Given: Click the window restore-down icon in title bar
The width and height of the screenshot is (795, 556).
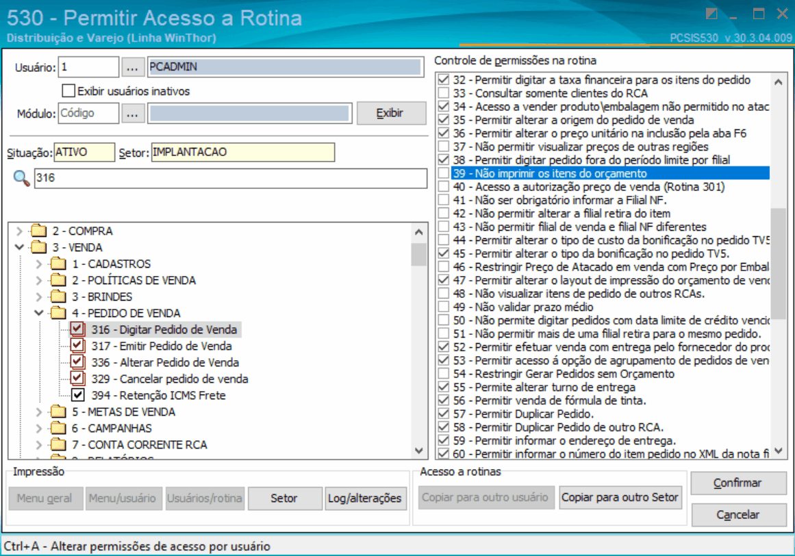Looking at the screenshot, I should (711, 14).
